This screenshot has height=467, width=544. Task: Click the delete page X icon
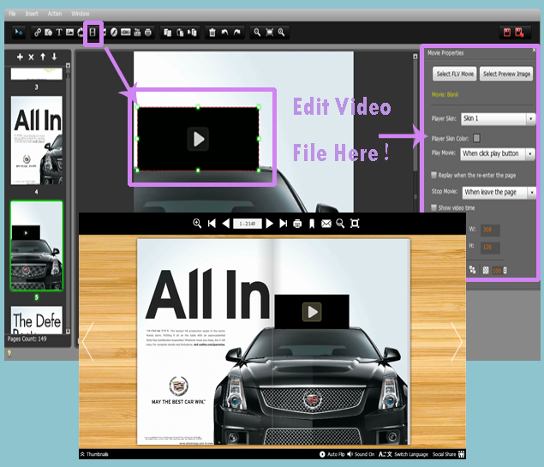click(x=31, y=57)
